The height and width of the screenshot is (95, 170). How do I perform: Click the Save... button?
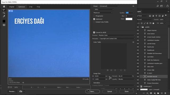click(x=92, y=92)
